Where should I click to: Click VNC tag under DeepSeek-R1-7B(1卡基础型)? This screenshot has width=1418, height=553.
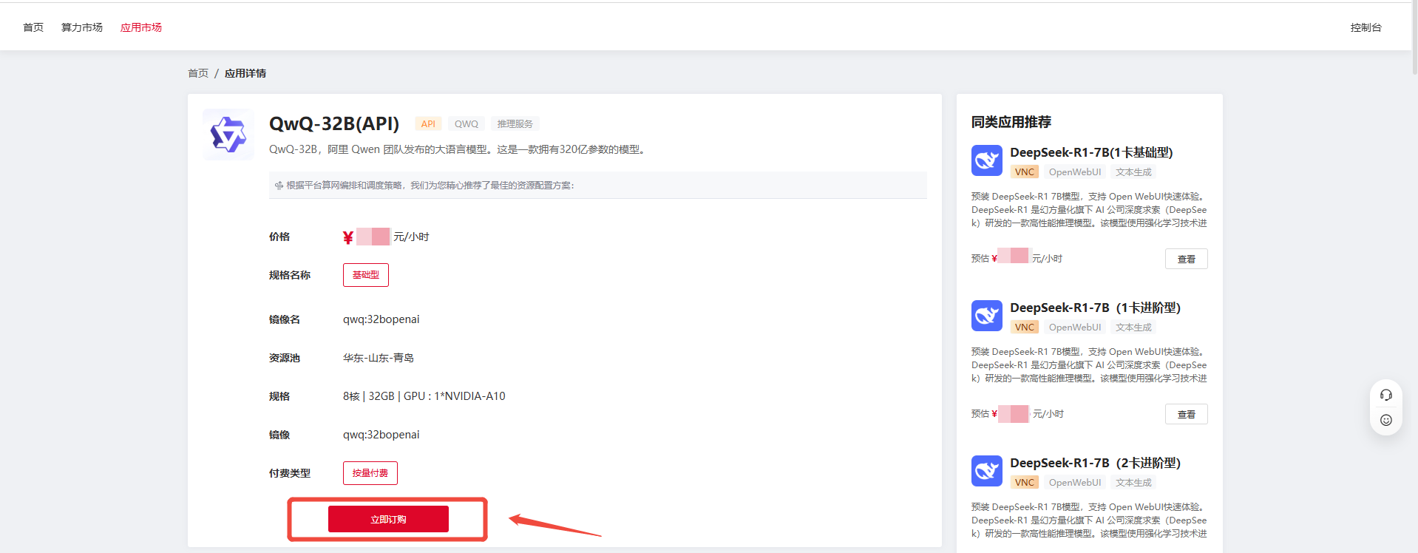[x=1025, y=172]
